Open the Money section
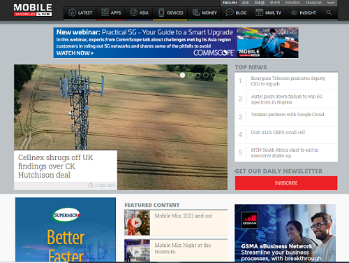Image resolution: width=349 pixels, height=263 pixels. pos(205,13)
